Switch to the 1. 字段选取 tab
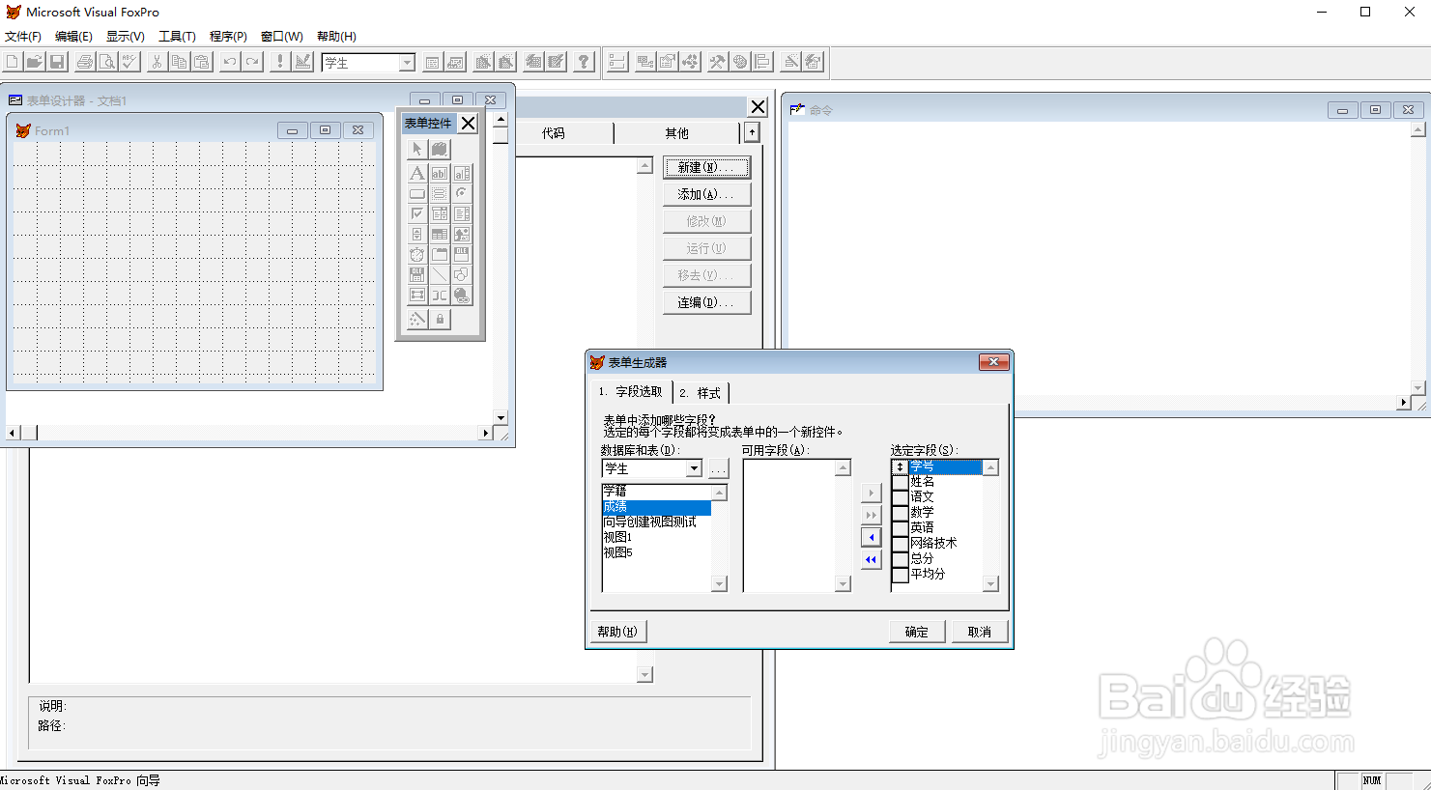Image resolution: width=1431 pixels, height=790 pixels. (x=631, y=391)
